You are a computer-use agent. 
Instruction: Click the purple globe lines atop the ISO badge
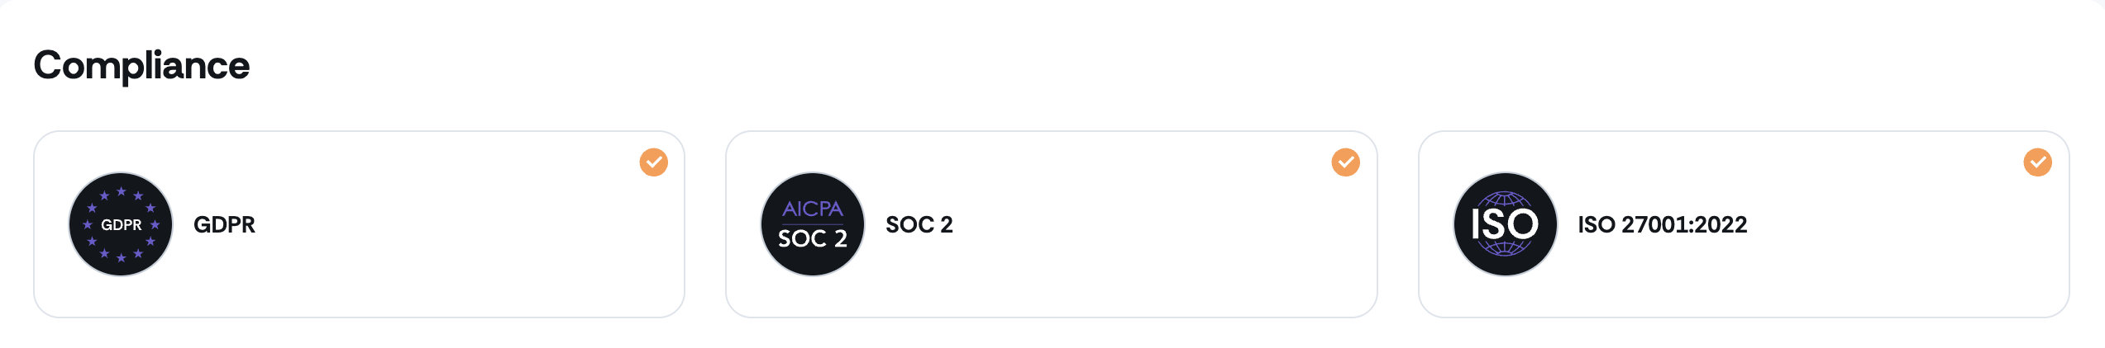[1505, 198]
